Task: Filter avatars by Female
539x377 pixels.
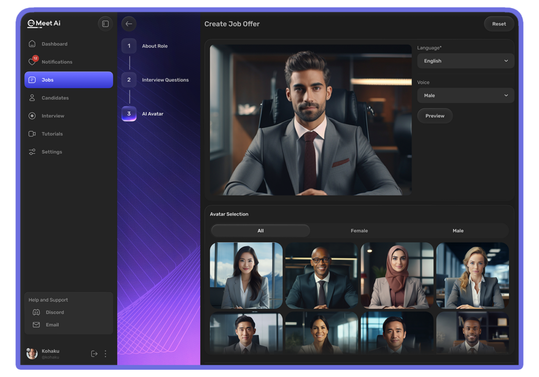Action: (x=359, y=231)
